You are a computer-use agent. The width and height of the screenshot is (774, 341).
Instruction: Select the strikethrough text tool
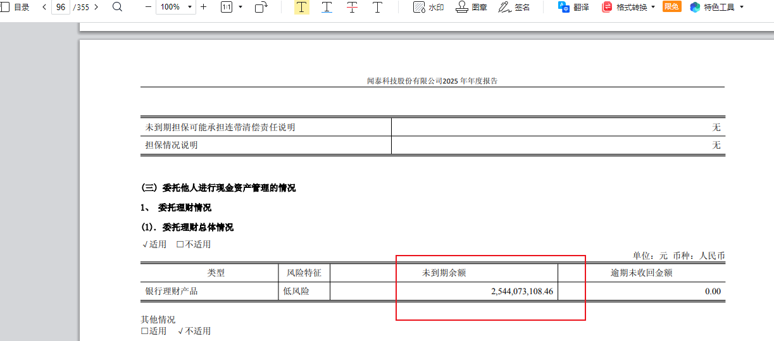[352, 8]
